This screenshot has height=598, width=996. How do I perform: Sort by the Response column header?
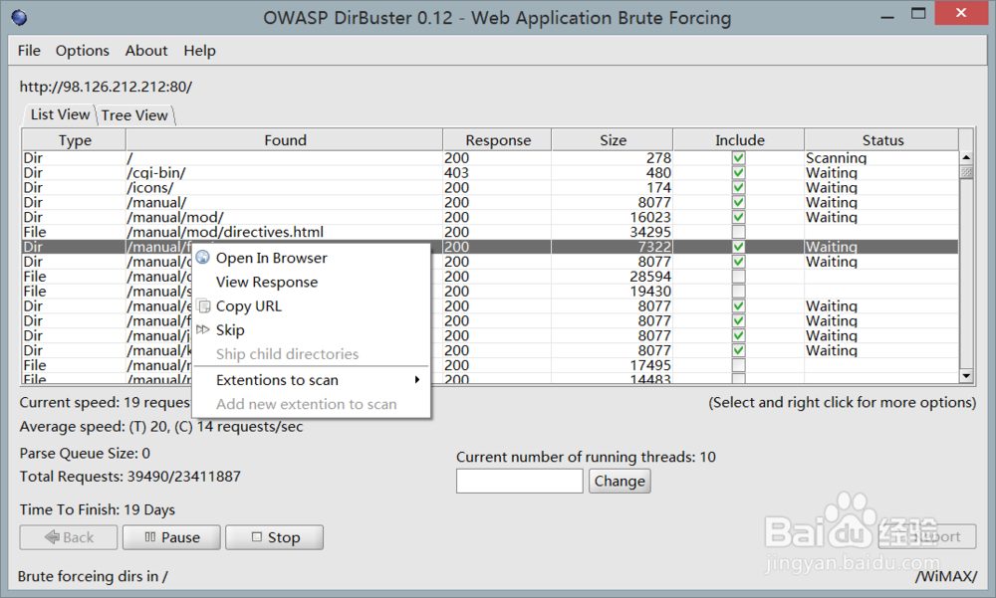(497, 140)
